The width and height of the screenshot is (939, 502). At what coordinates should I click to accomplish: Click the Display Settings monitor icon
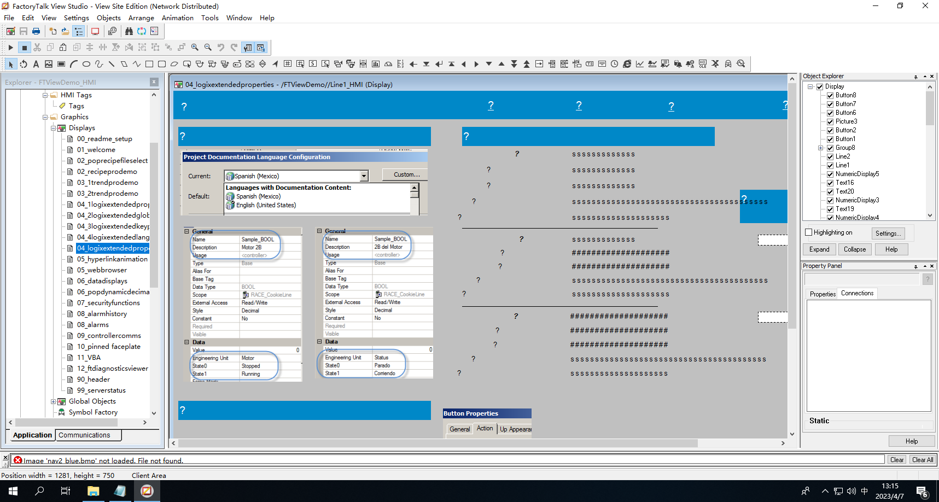click(x=95, y=31)
